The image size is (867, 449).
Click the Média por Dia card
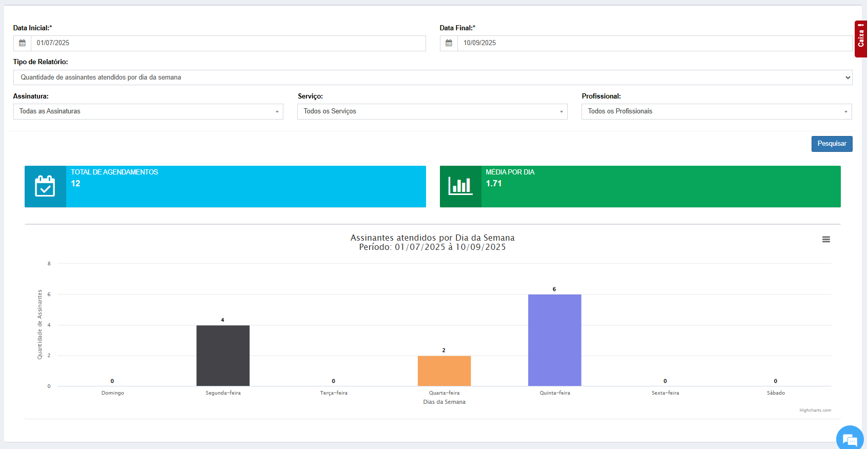[660, 186]
